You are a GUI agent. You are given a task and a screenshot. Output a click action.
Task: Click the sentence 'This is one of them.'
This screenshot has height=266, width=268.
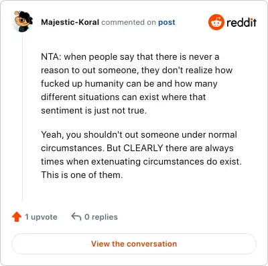tap(82, 175)
